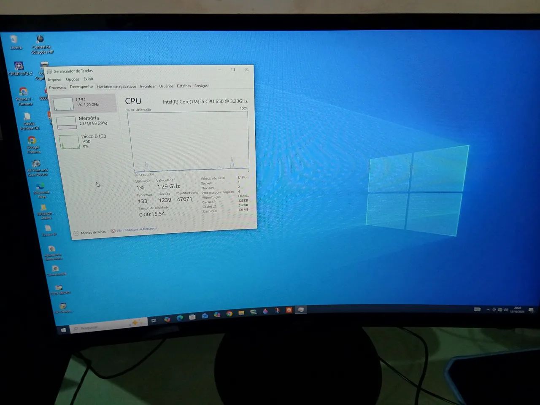Open the Inicializar tab
Screen dimensions: 540x405
click(x=148, y=86)
